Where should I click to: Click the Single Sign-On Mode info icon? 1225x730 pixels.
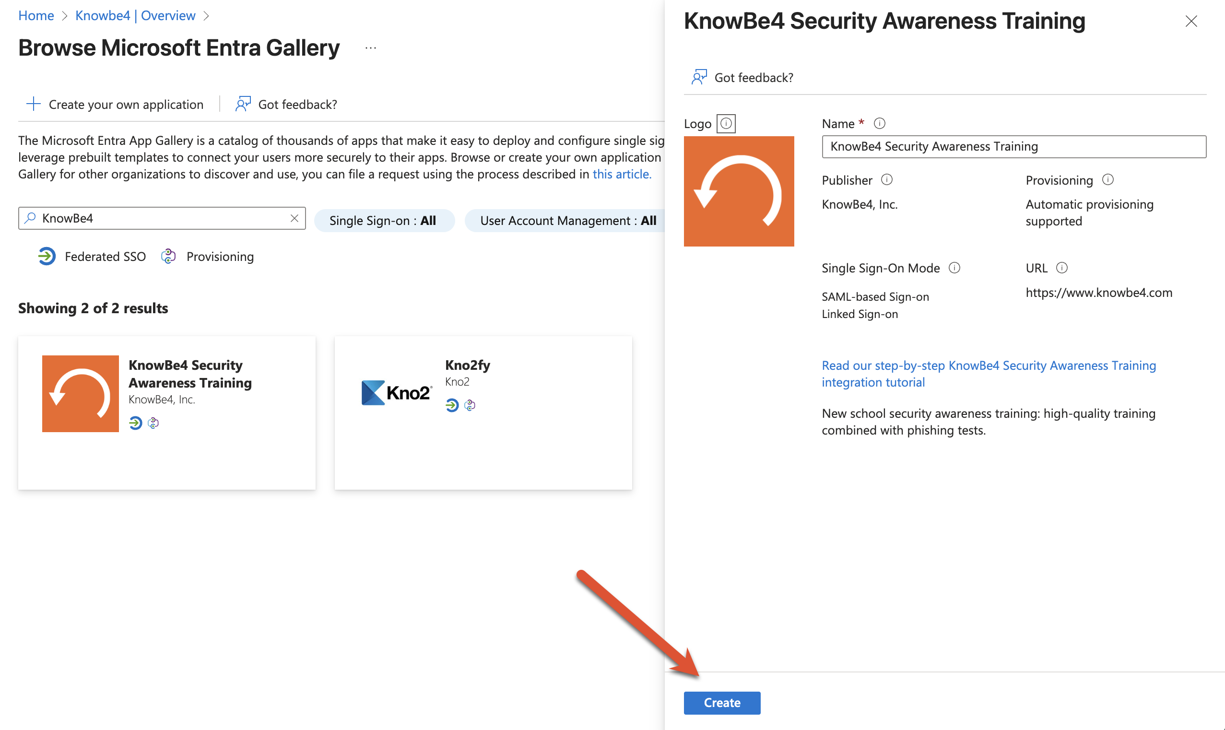(x=954, y=268)
